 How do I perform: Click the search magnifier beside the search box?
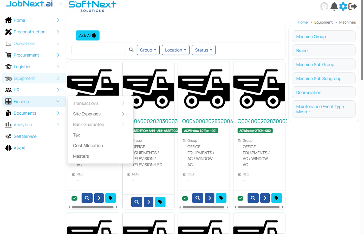[x=131, y=50]
